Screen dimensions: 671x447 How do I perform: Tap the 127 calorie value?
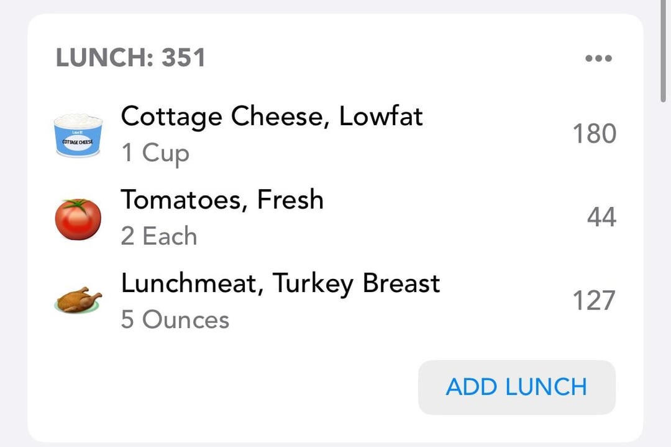[594, 301]
